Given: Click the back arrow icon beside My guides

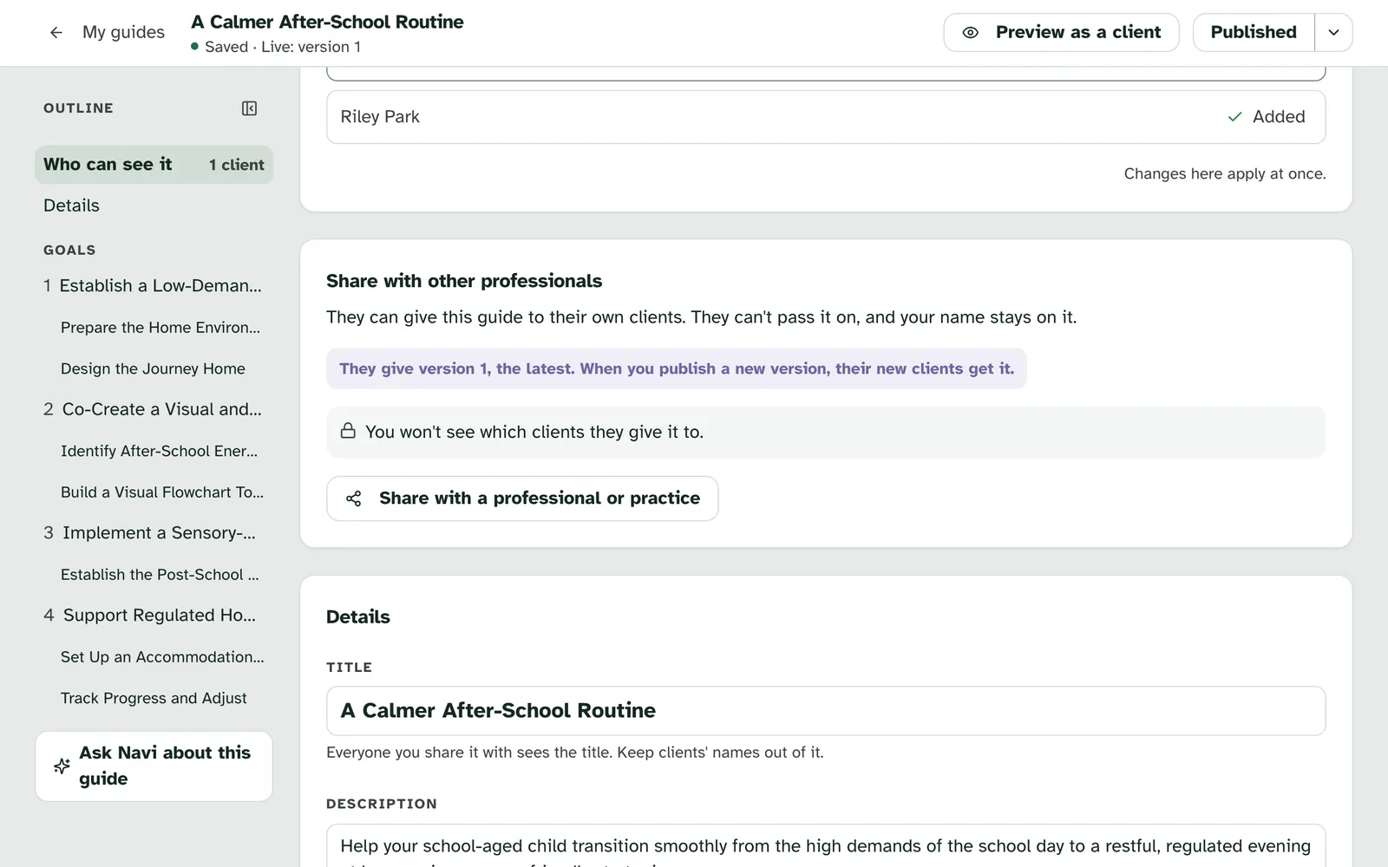Looking at the screenshot, I should (56, 32).
